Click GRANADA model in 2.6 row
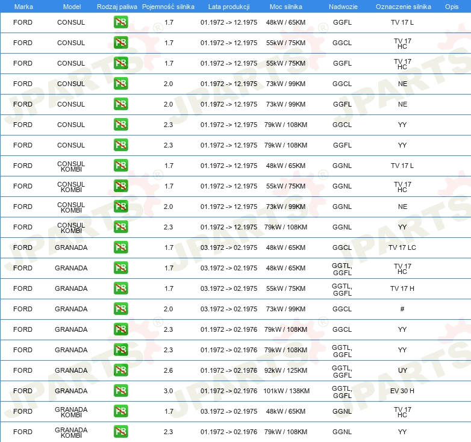This screenshot has width=471, height=442. [x=71, y=370]
